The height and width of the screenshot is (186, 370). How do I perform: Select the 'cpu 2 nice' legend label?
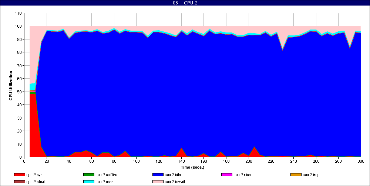click(x=242, y=175)
